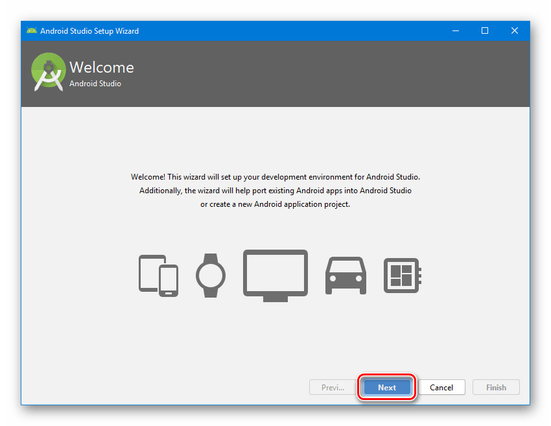
Task: Select the embedded Things chip icon
Action: [402, 276]
